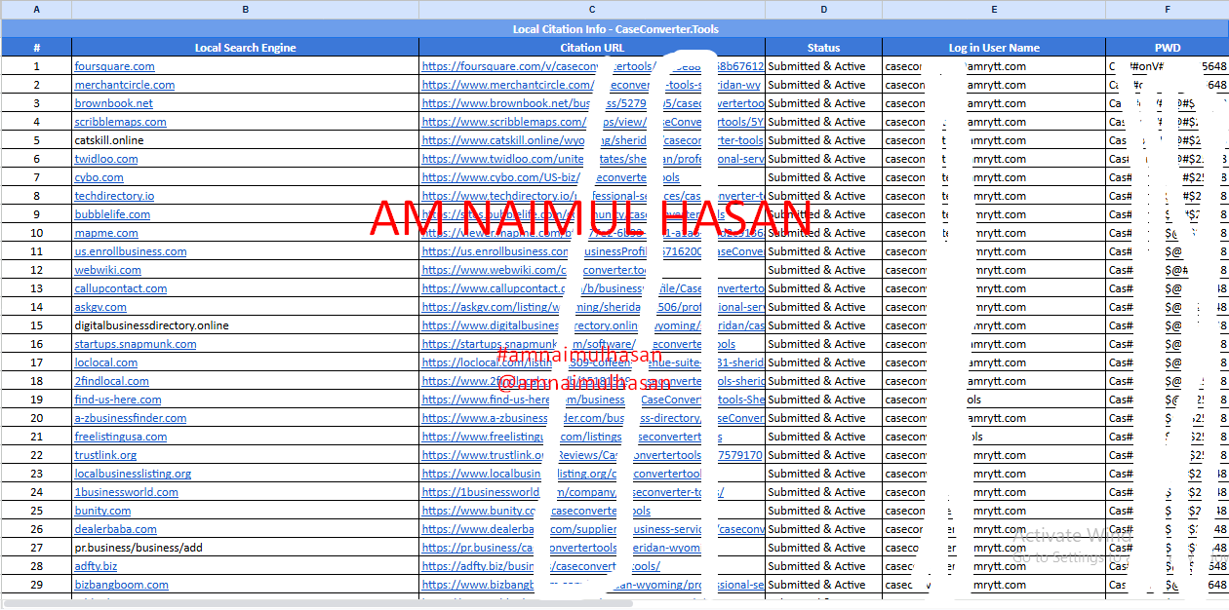
Task: Click the localbusinesslisting.org link
Action: tap(133, 474)
